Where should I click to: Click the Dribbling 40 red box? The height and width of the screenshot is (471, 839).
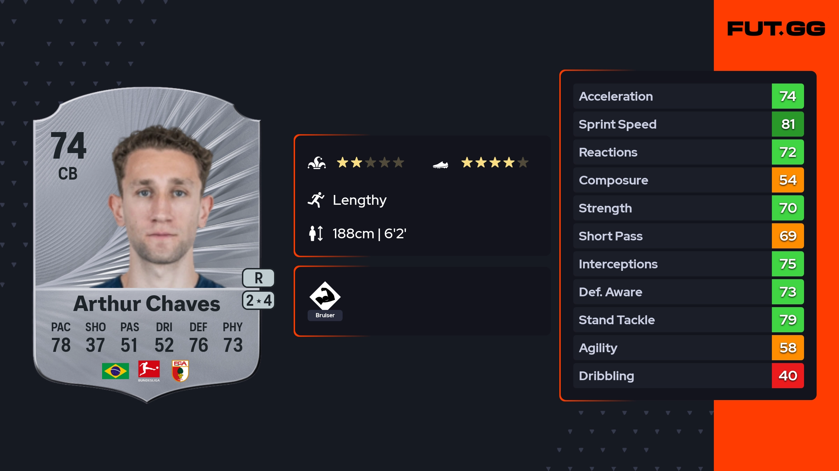[788, 376]
